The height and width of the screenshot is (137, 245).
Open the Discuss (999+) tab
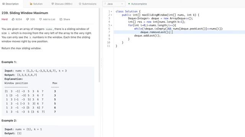pos(62,4)
